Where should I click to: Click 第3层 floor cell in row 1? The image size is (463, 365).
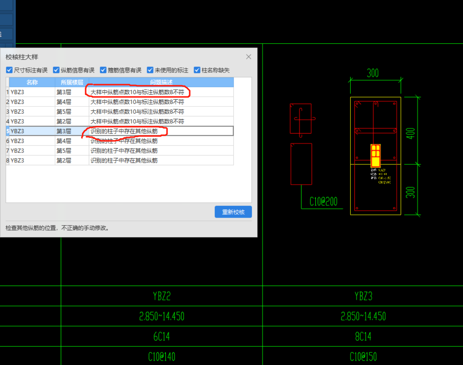[x=72, y=92]
